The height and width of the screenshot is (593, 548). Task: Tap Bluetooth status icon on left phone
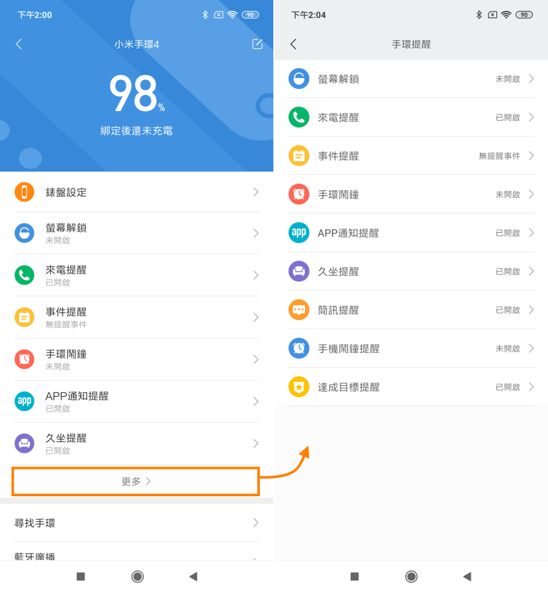pos(205,15)
